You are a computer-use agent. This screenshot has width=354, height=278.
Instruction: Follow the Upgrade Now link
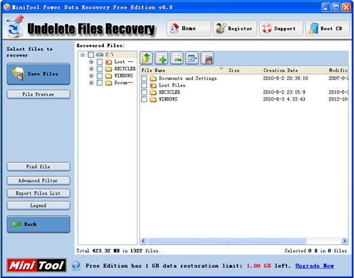[315, 266]
